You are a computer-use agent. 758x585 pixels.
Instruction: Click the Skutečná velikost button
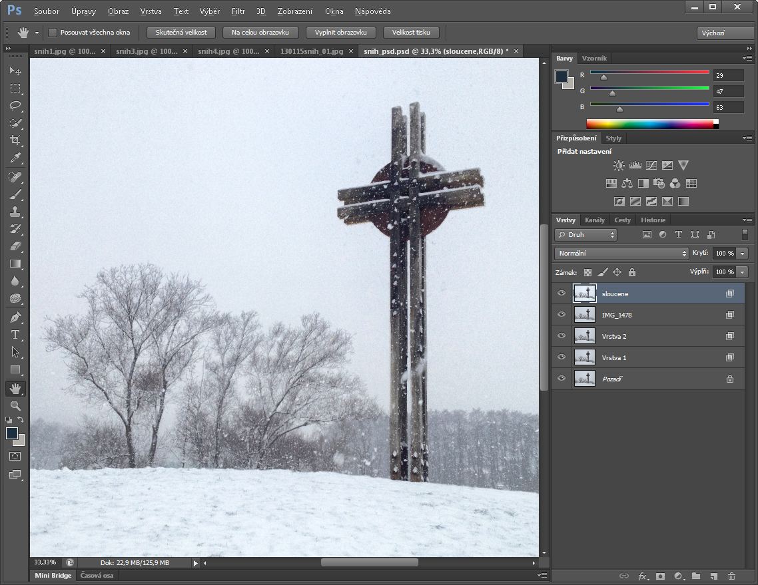[181, 33]
